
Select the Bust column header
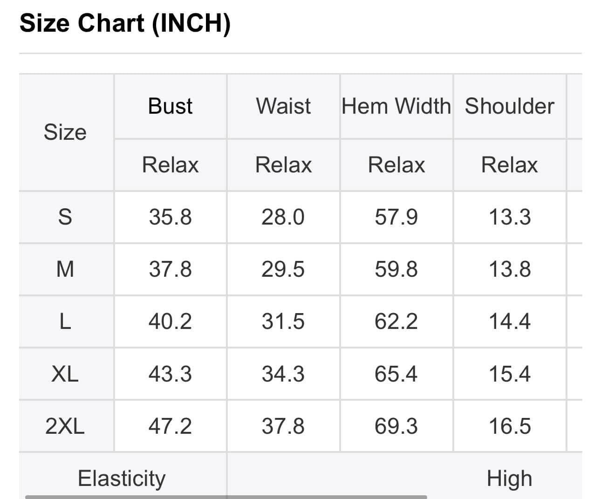coord(170,106)
